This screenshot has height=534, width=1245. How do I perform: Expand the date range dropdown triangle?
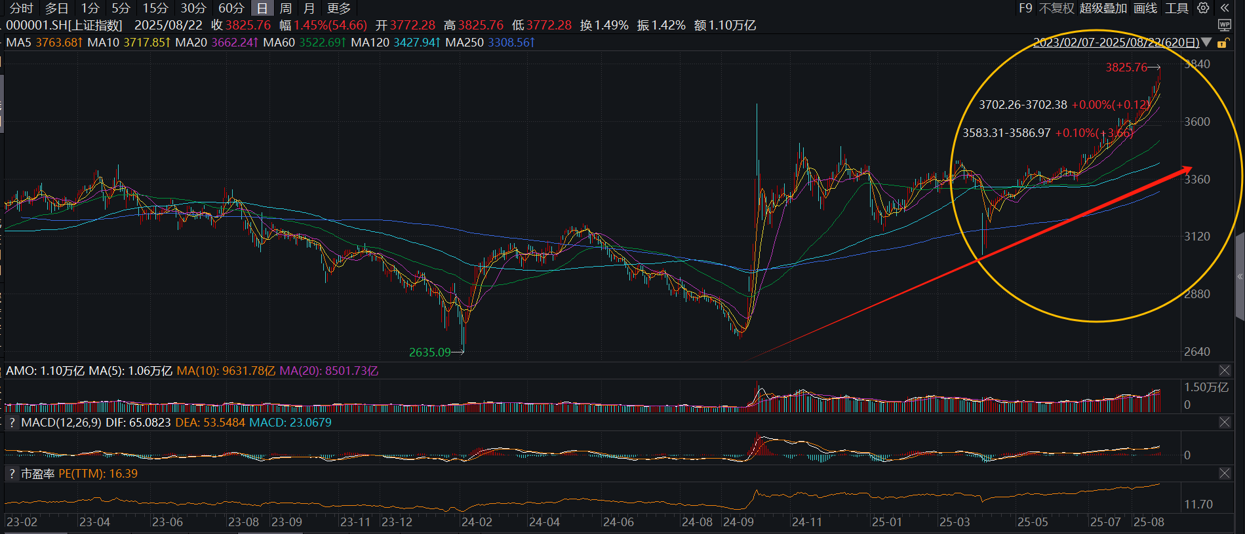point(1206,42)
